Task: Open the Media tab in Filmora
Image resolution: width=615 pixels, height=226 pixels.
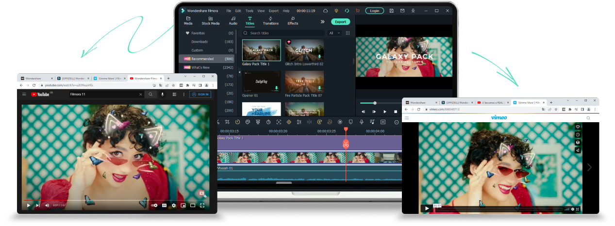Action: coord(188,21)
